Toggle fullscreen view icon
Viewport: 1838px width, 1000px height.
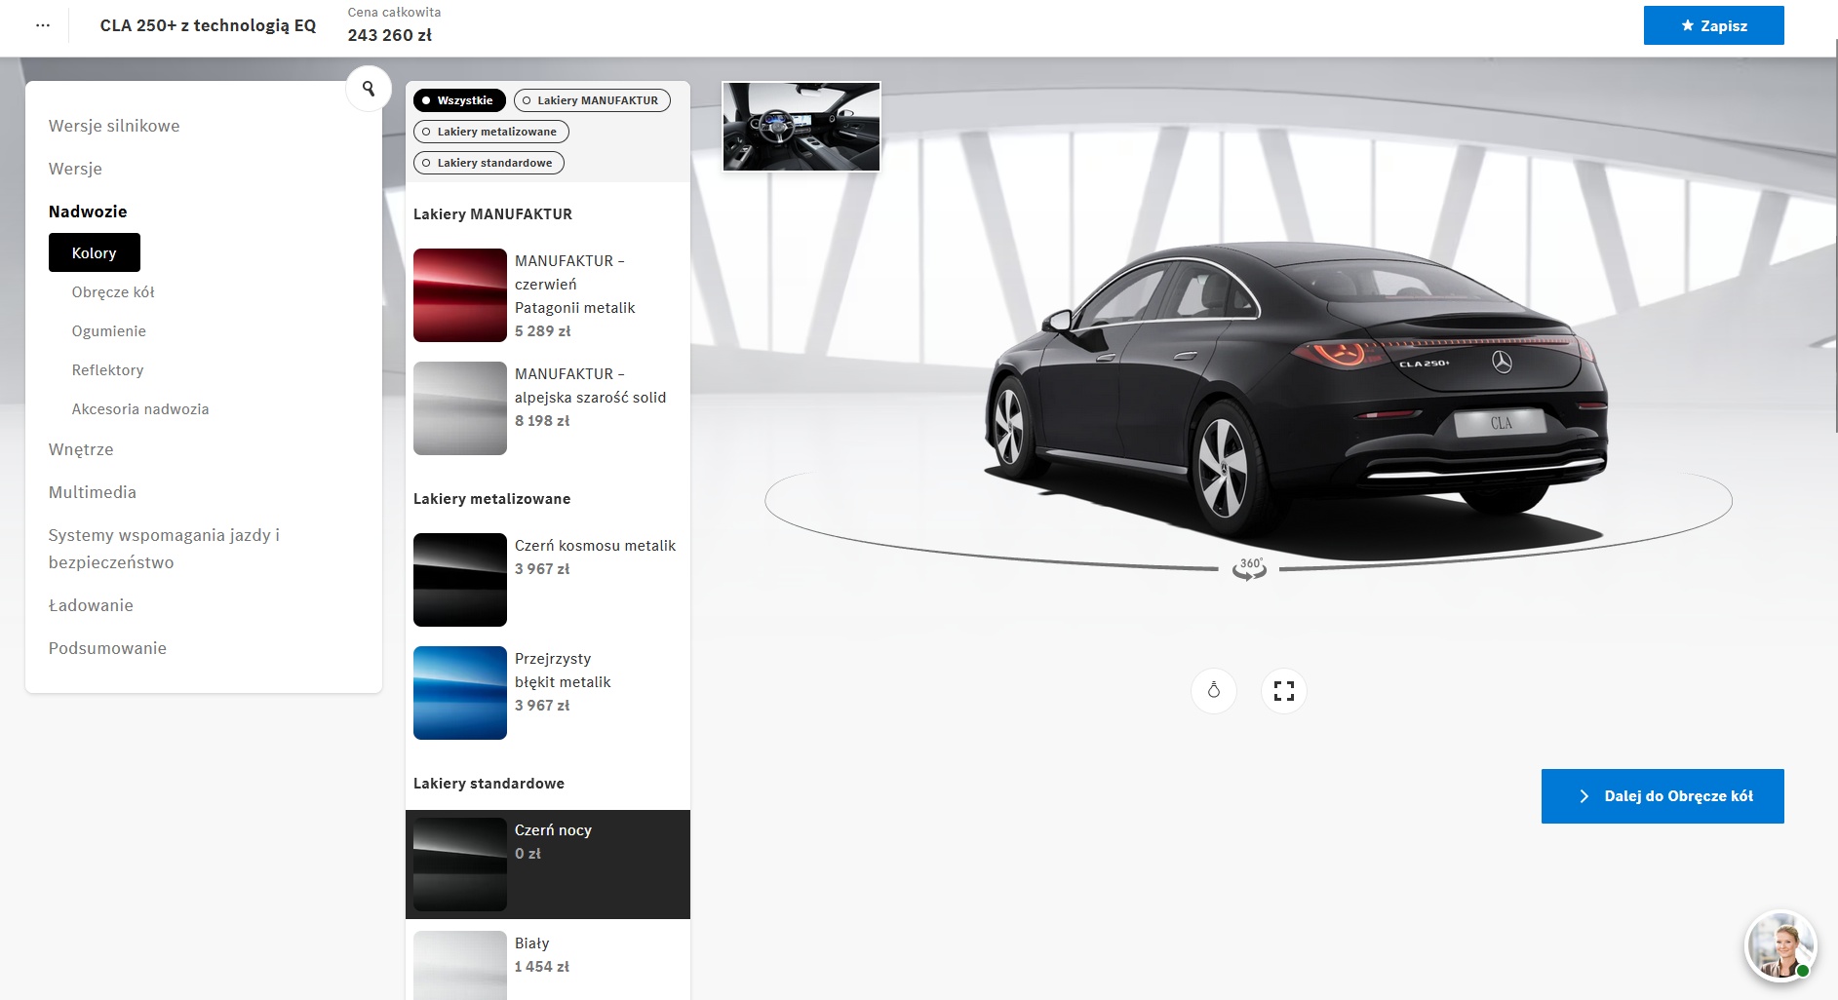1284,691
